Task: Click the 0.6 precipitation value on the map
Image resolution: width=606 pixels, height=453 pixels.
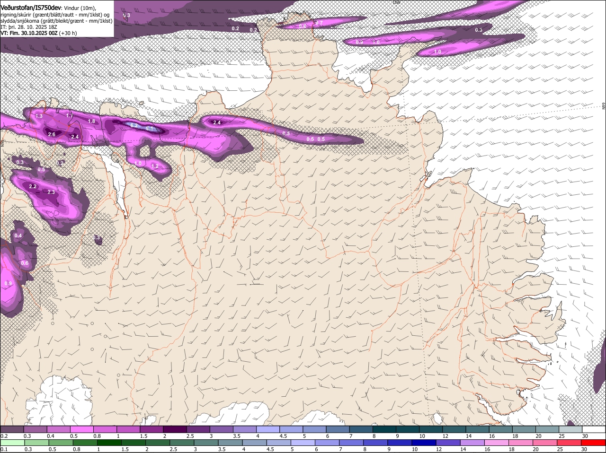Action: [x=25, y=263]
